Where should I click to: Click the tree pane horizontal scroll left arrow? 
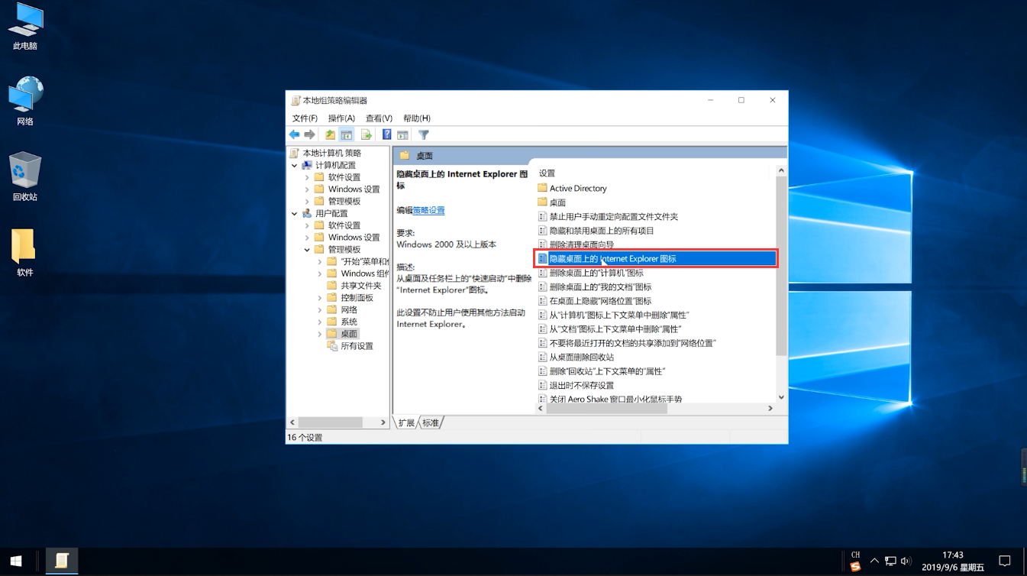click(292, 422)
